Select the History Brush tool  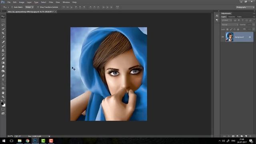(3, 54)
